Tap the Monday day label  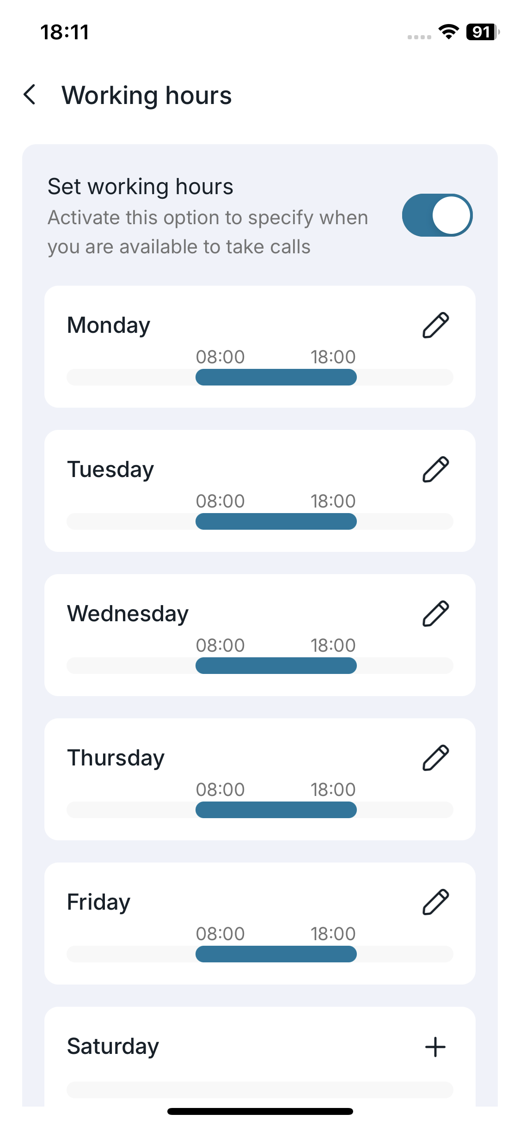[109, 325]
